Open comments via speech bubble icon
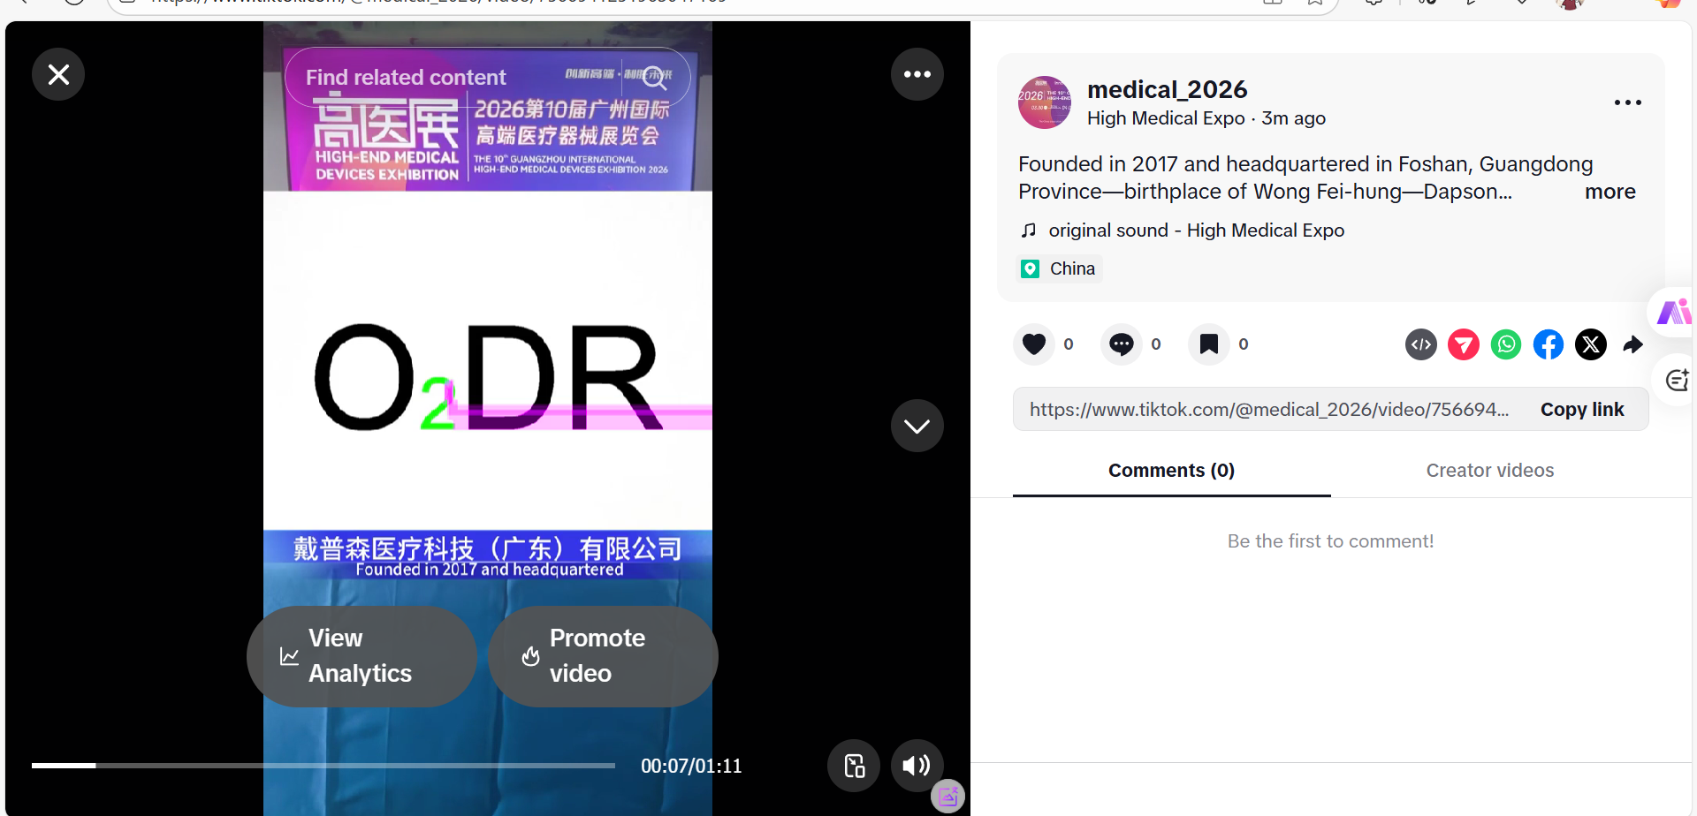1697x816 pixels. coord(1121,344)
